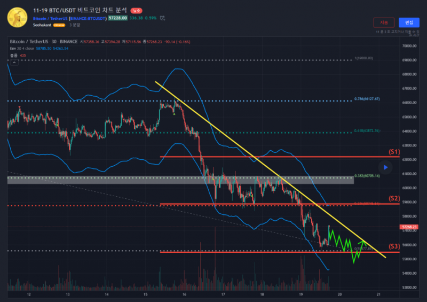Viewport: 427px width, 302px height.
Task: Open the BINANCE:BTCUSDT ticker link
Action: [x=88, y=18]
